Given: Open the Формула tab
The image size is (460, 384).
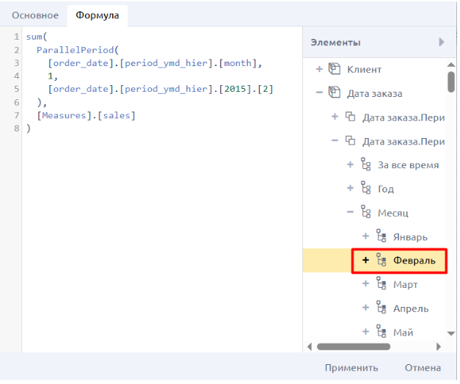Looking at the screenshot, I should [x=98, y=15].
